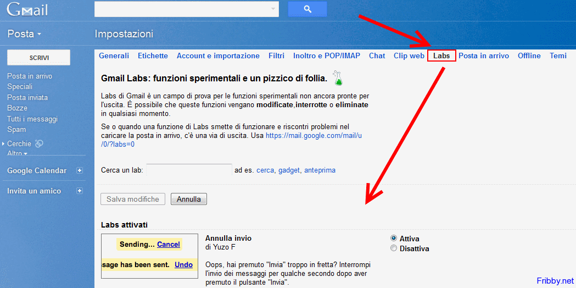Image resolution: width=576 pixels, height=288 pixels.
Task: Open the Bozze folder
Action: coord(17,108)
